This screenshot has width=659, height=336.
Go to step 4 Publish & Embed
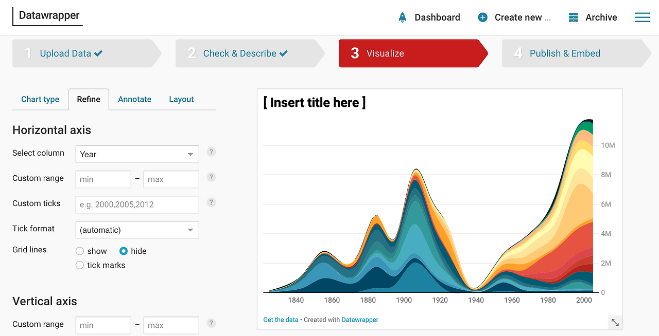coord(576,53)
